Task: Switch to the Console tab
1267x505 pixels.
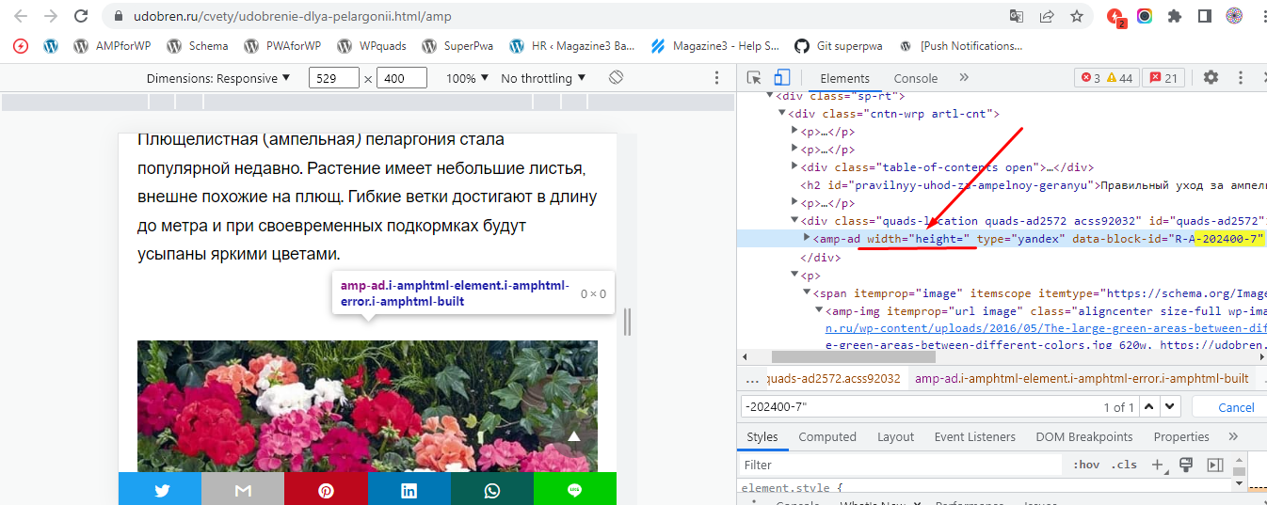Action: coord(916,78)
